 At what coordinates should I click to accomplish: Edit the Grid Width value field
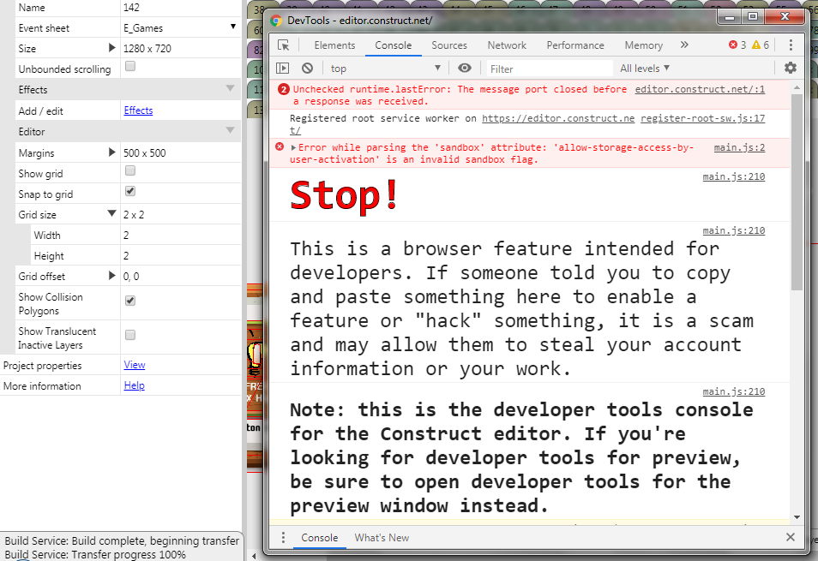click(180, 235)
